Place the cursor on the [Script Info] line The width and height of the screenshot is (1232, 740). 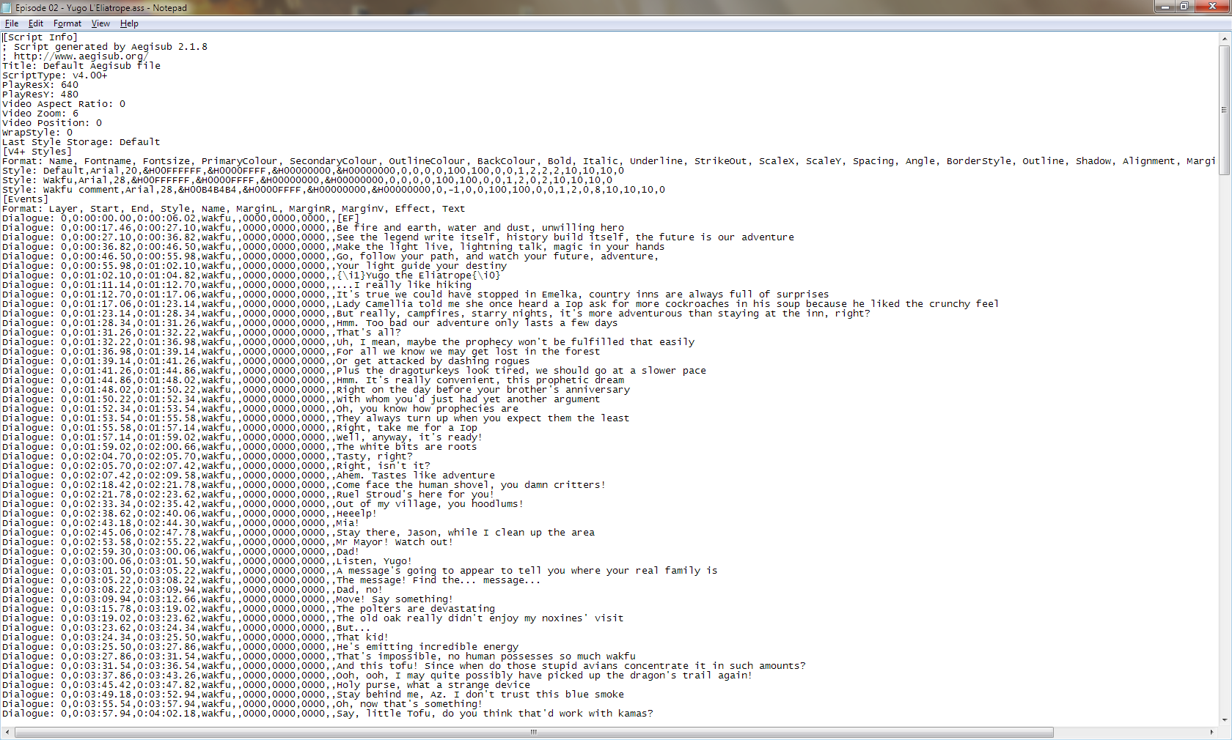40,37
